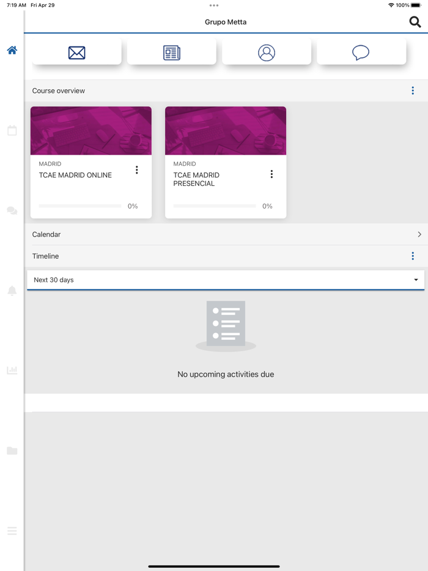Open the calendar sidebar icon
Image resolution: width=428 pixels, height=571 pixels.
(12, 130)
